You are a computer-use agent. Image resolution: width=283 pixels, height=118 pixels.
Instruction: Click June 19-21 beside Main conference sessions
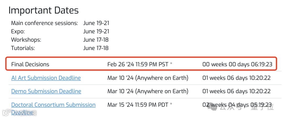(x=96, y=23)
